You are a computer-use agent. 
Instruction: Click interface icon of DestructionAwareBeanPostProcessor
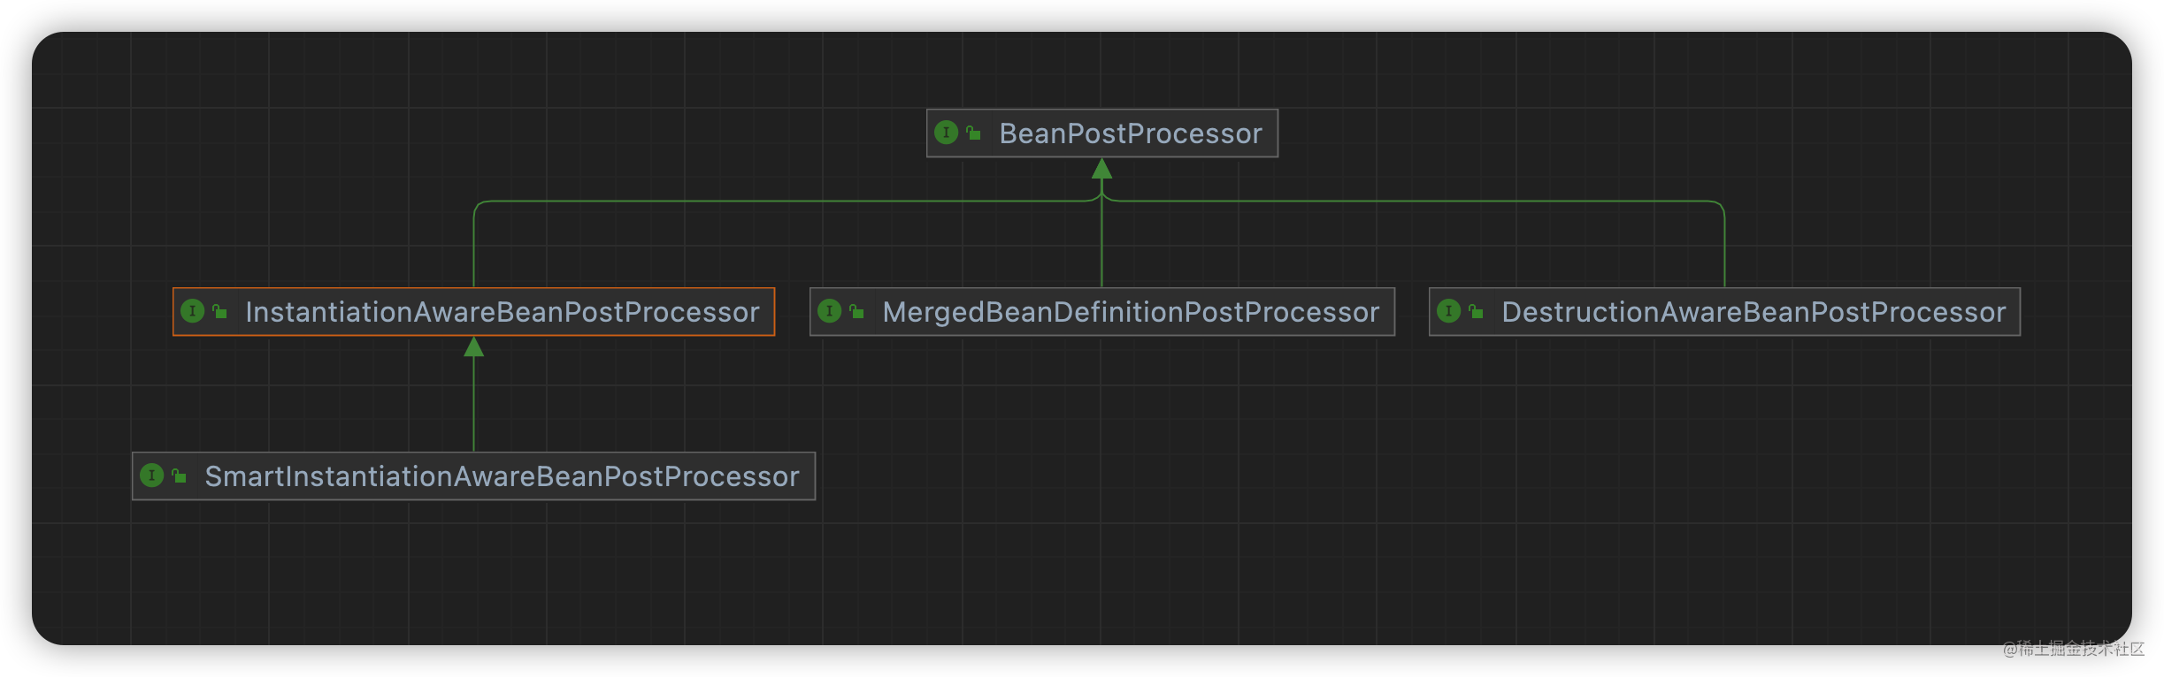tap(1449, 311)
